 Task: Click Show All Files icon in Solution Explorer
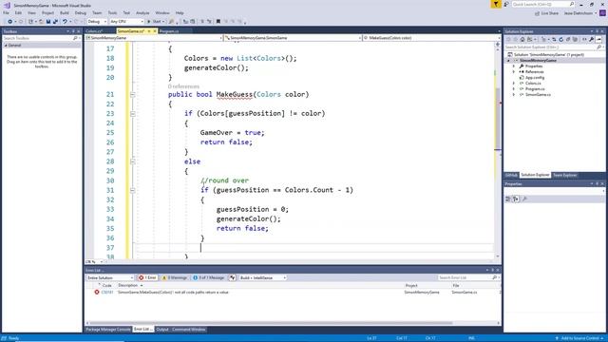click(575, 40)
